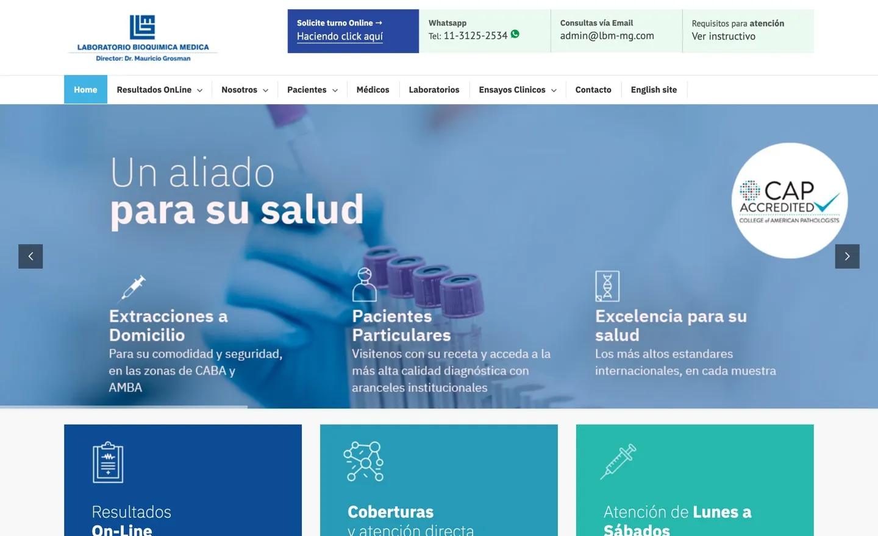Viewport: 878px width, 536px height.
Task: Click the WhatsApp icon next to the phone number
Action: [515, 34]
